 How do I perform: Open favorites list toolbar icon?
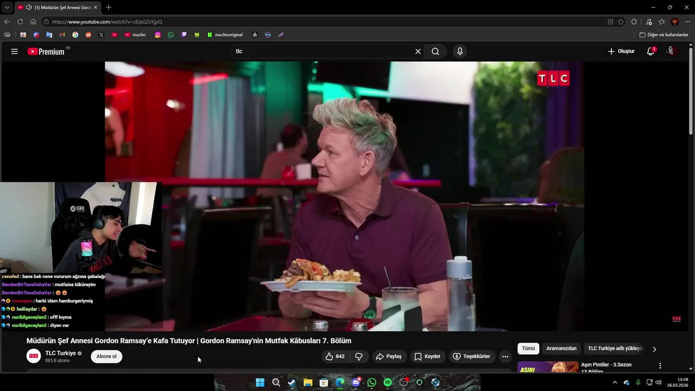pyautogui.click(x=662, y=22)
